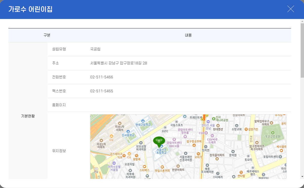
Task: Click the 신사중학교 school icon
Action: tap(129, 131)
